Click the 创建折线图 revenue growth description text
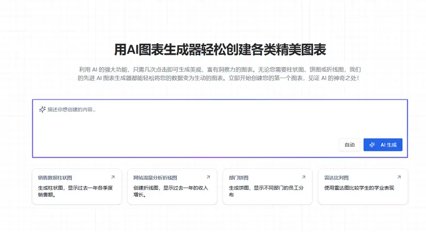The image size is (426, 232). pos(170,191)
